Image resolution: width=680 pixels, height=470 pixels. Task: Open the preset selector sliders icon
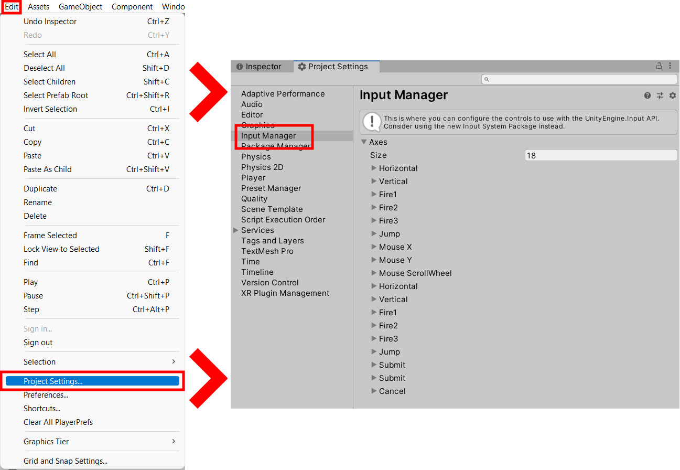(x=660, y=95)
